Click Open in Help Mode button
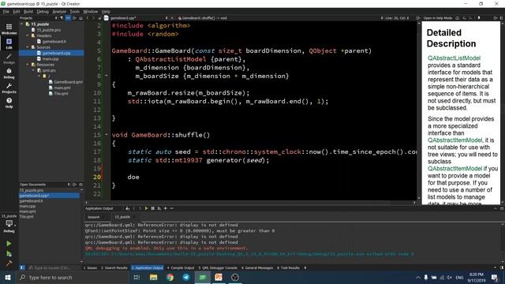 (438, 18)
